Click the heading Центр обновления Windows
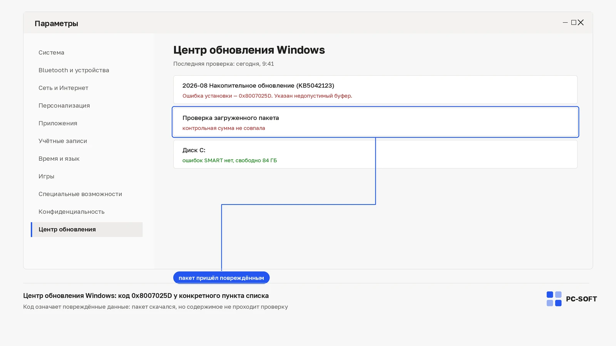The height and width of the screenshot is (346, 616). pyautogui.click(x=249, y=50)
